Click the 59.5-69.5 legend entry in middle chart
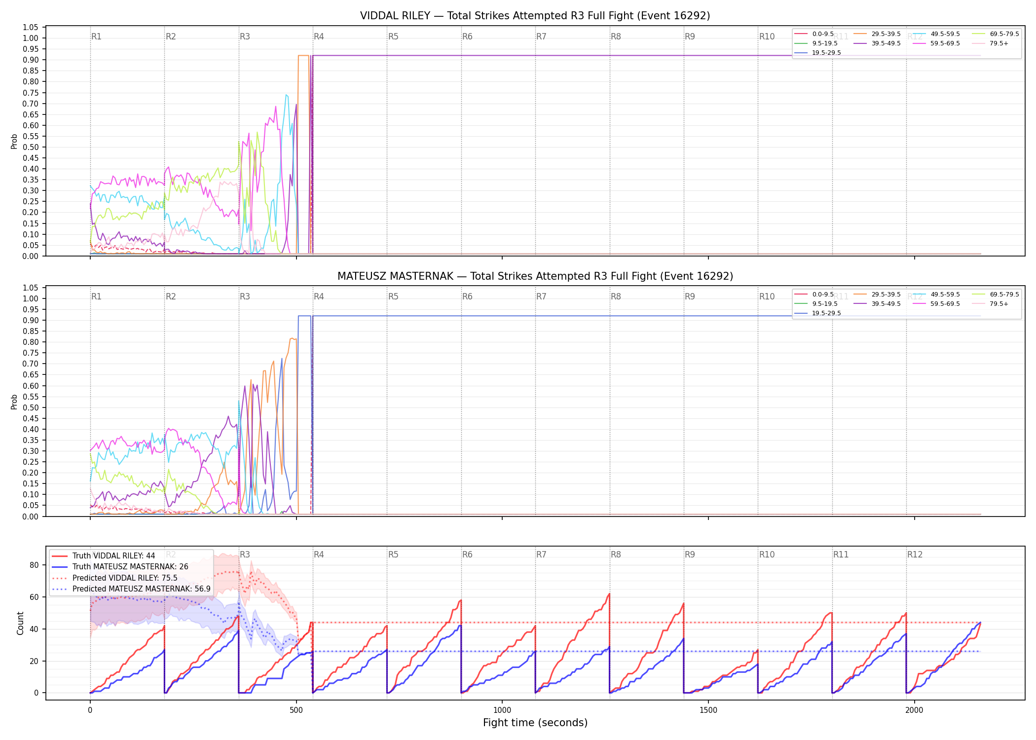The image size is (1036, 740). pos(936,304)
